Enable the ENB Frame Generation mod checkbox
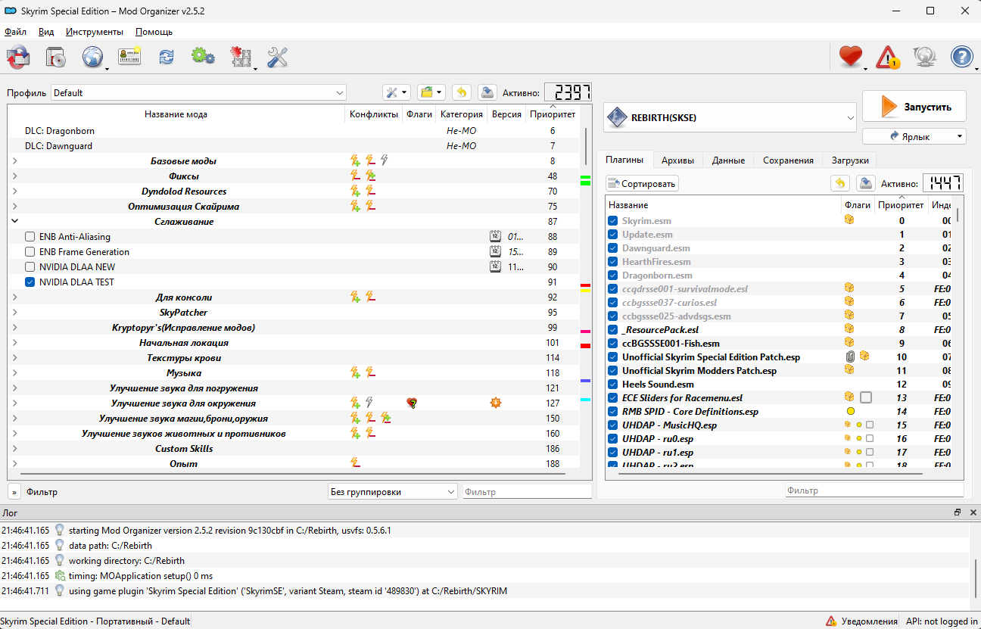Screen dimensions: 981x629 tap(30, 252)
